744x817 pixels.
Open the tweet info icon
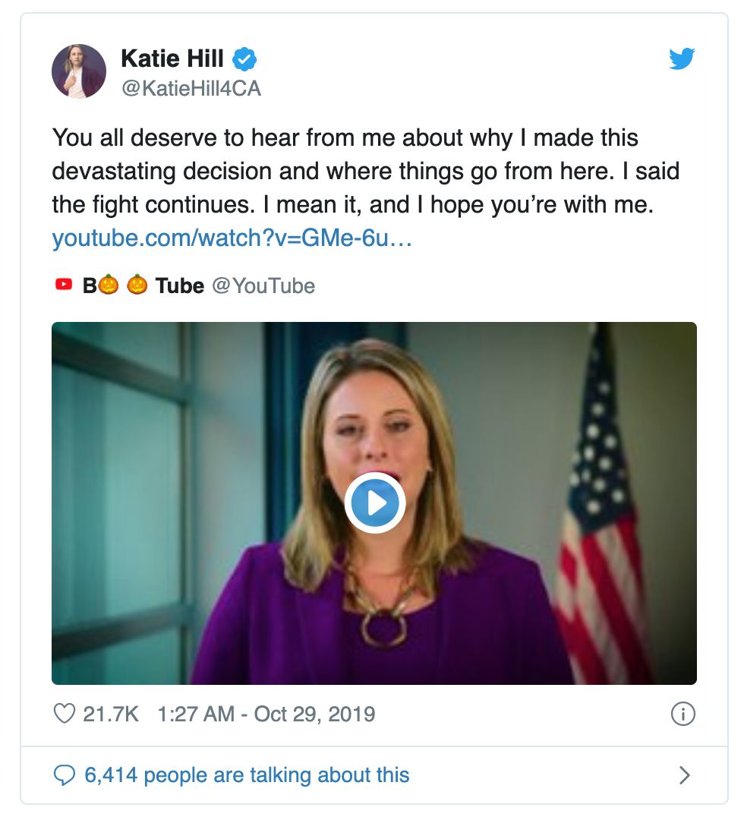tap(683, 714)
